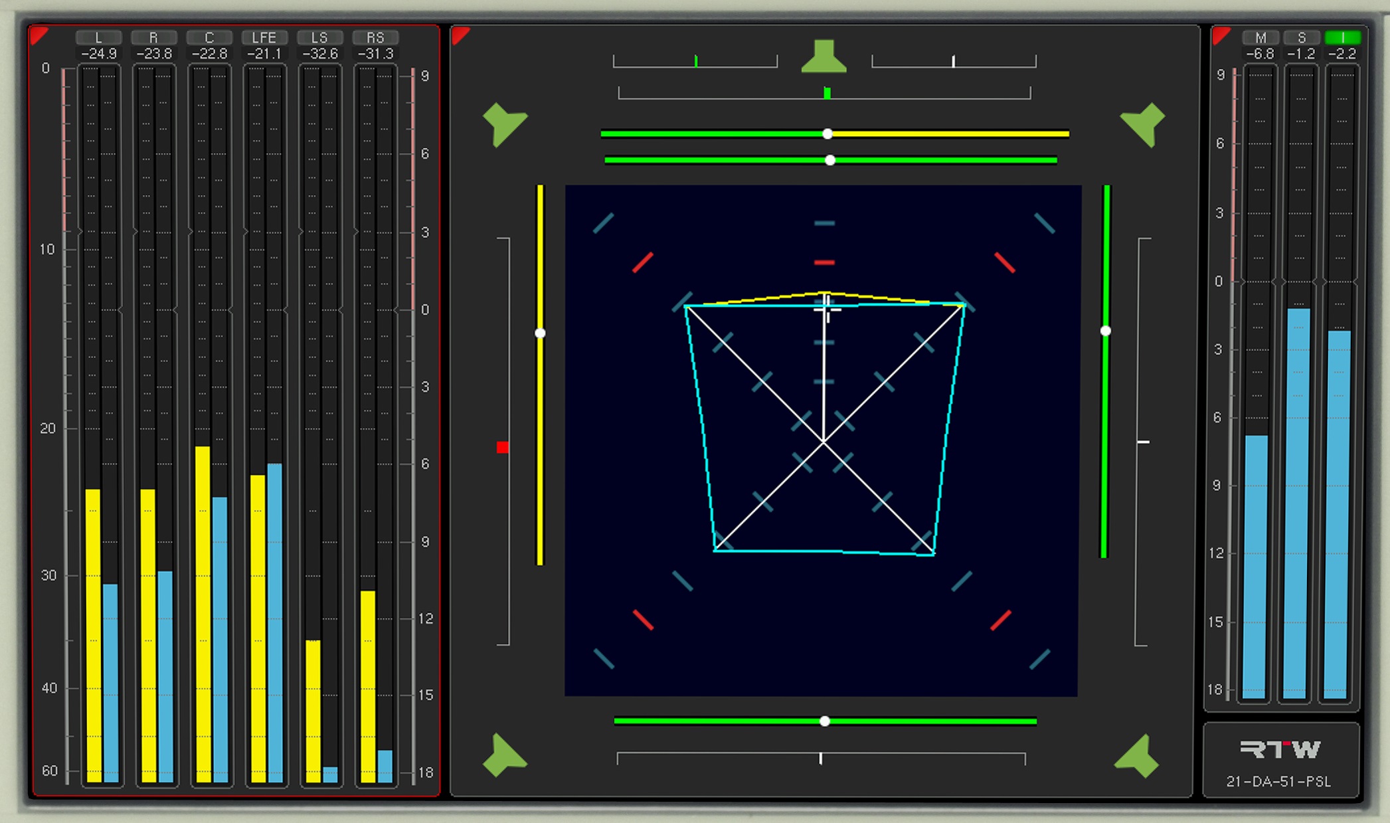
Task: Click the 21-DA-51-PSL preset label
Action: coord(1278,781)
